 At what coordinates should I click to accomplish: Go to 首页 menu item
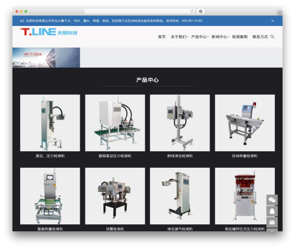pos(162,36)
